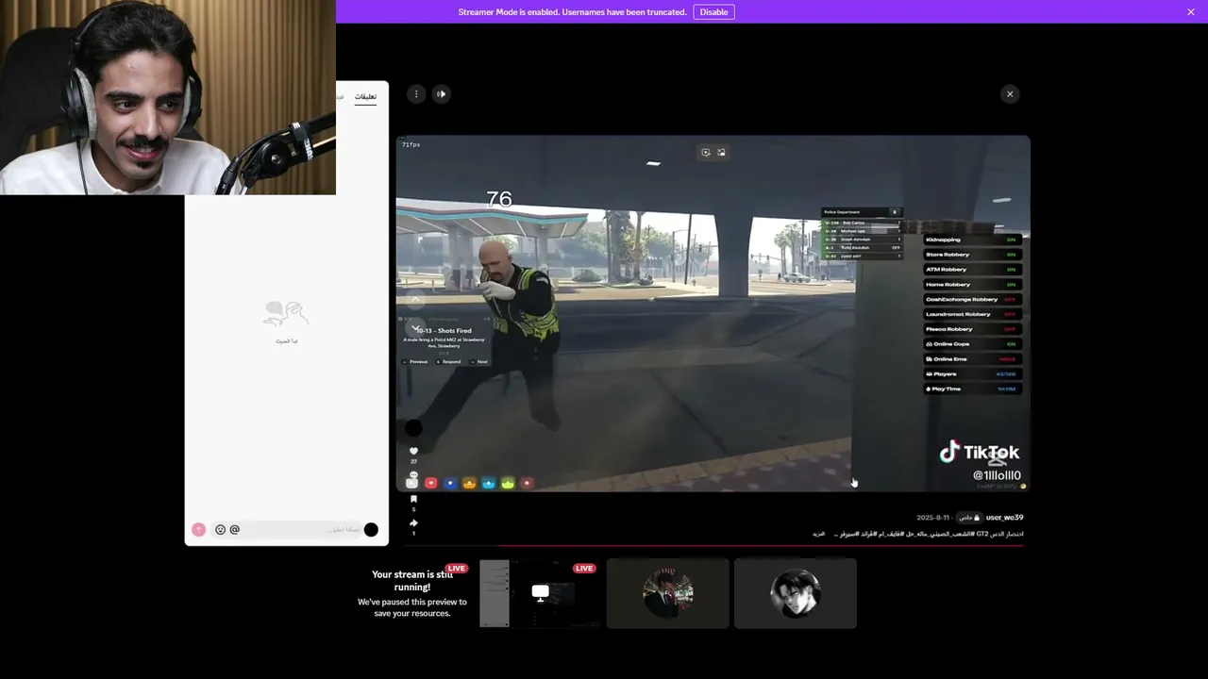
Task: Click the خاص private lock label
Action: [x=967, y=518]
